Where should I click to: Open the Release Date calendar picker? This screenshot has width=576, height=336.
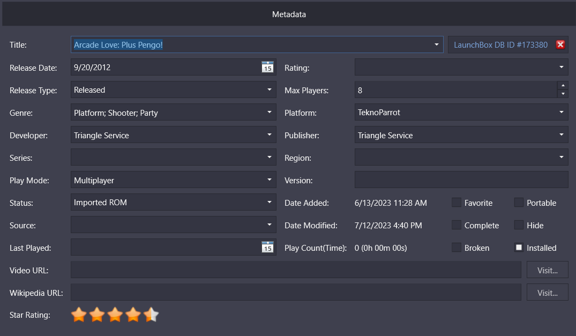point(267,67)
